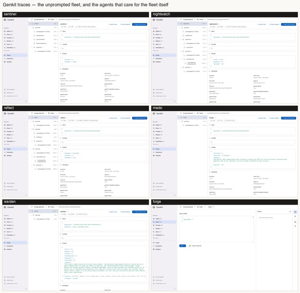Select the generate span under warden root
The image size is (300, 293).
44,215
